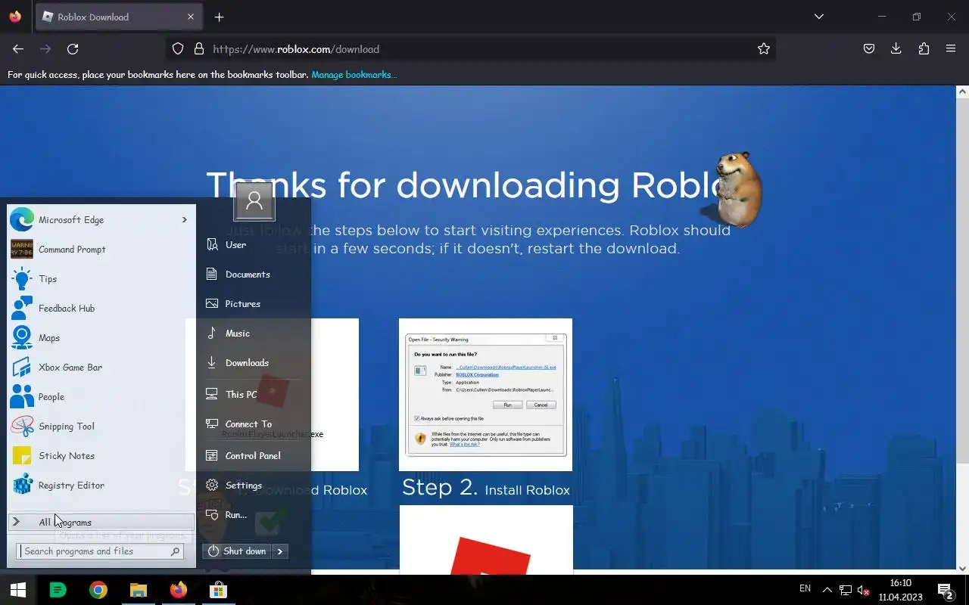Reload the Roblox download page
Image resolution: width=969 pixels, height=605 pixels.
73,49
